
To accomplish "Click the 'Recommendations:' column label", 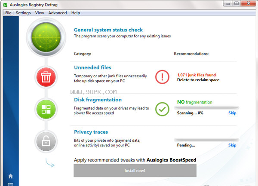I will (191, 54).
